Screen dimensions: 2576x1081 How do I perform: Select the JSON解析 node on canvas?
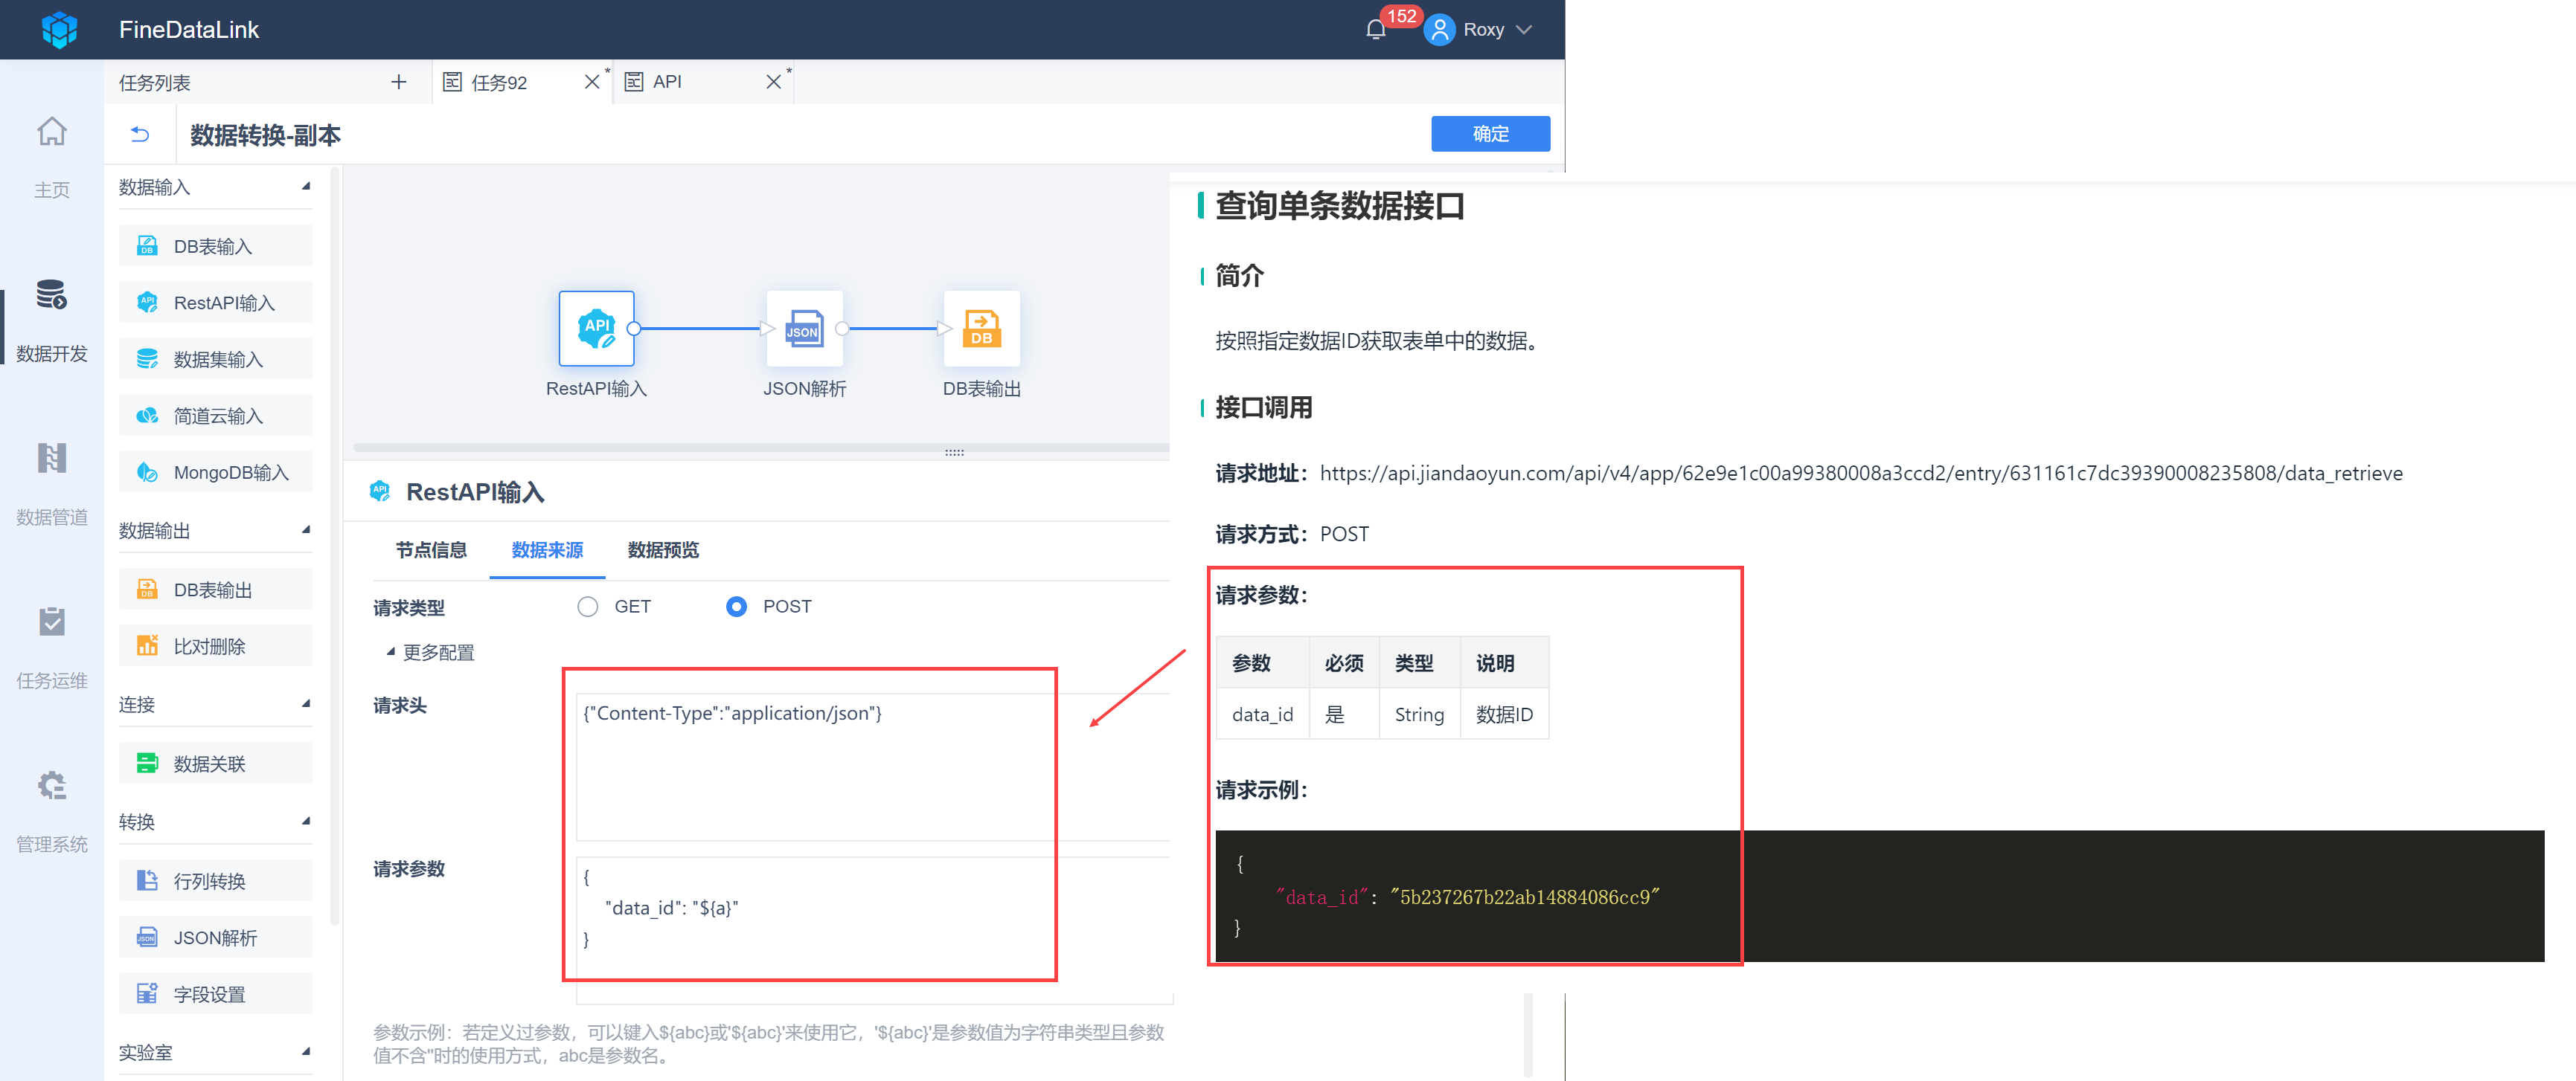[804, 329]
